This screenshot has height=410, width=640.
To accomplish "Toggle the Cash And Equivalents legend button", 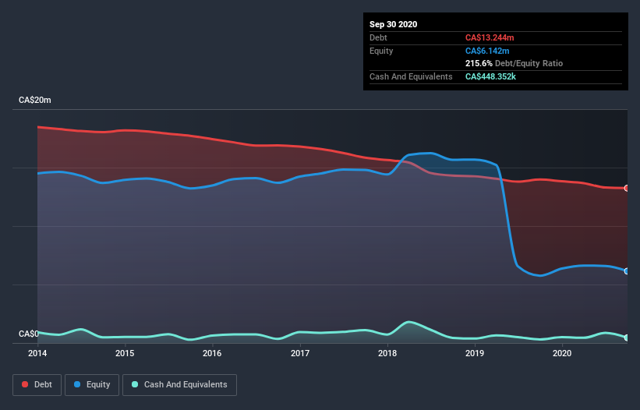I will [x=179, y=385].
